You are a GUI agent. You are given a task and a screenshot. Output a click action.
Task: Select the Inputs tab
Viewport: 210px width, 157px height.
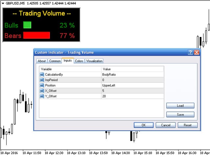click(68, 61)
